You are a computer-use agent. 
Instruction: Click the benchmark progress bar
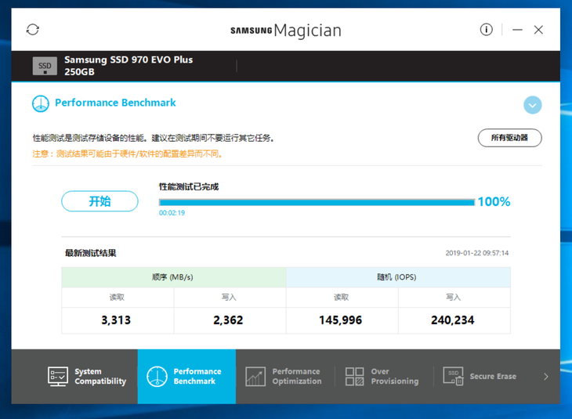(317, 202)
